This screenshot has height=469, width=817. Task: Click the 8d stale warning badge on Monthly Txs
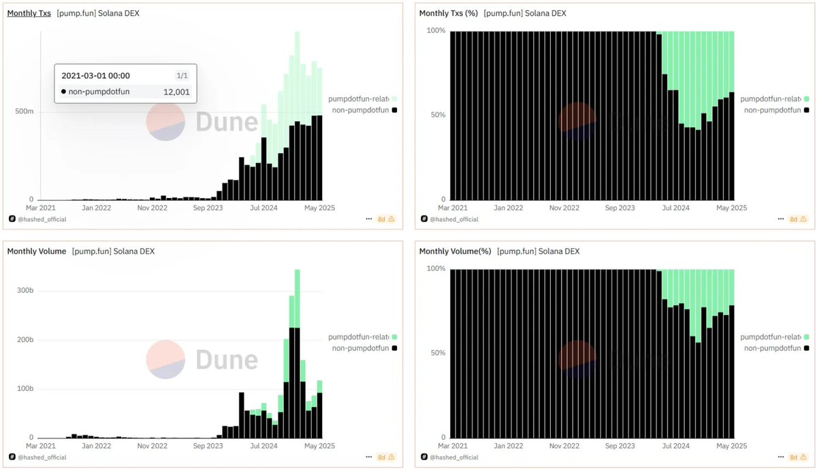pos(386,219)
